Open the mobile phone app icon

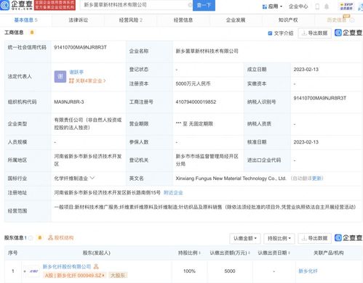(x=317, y=7)
